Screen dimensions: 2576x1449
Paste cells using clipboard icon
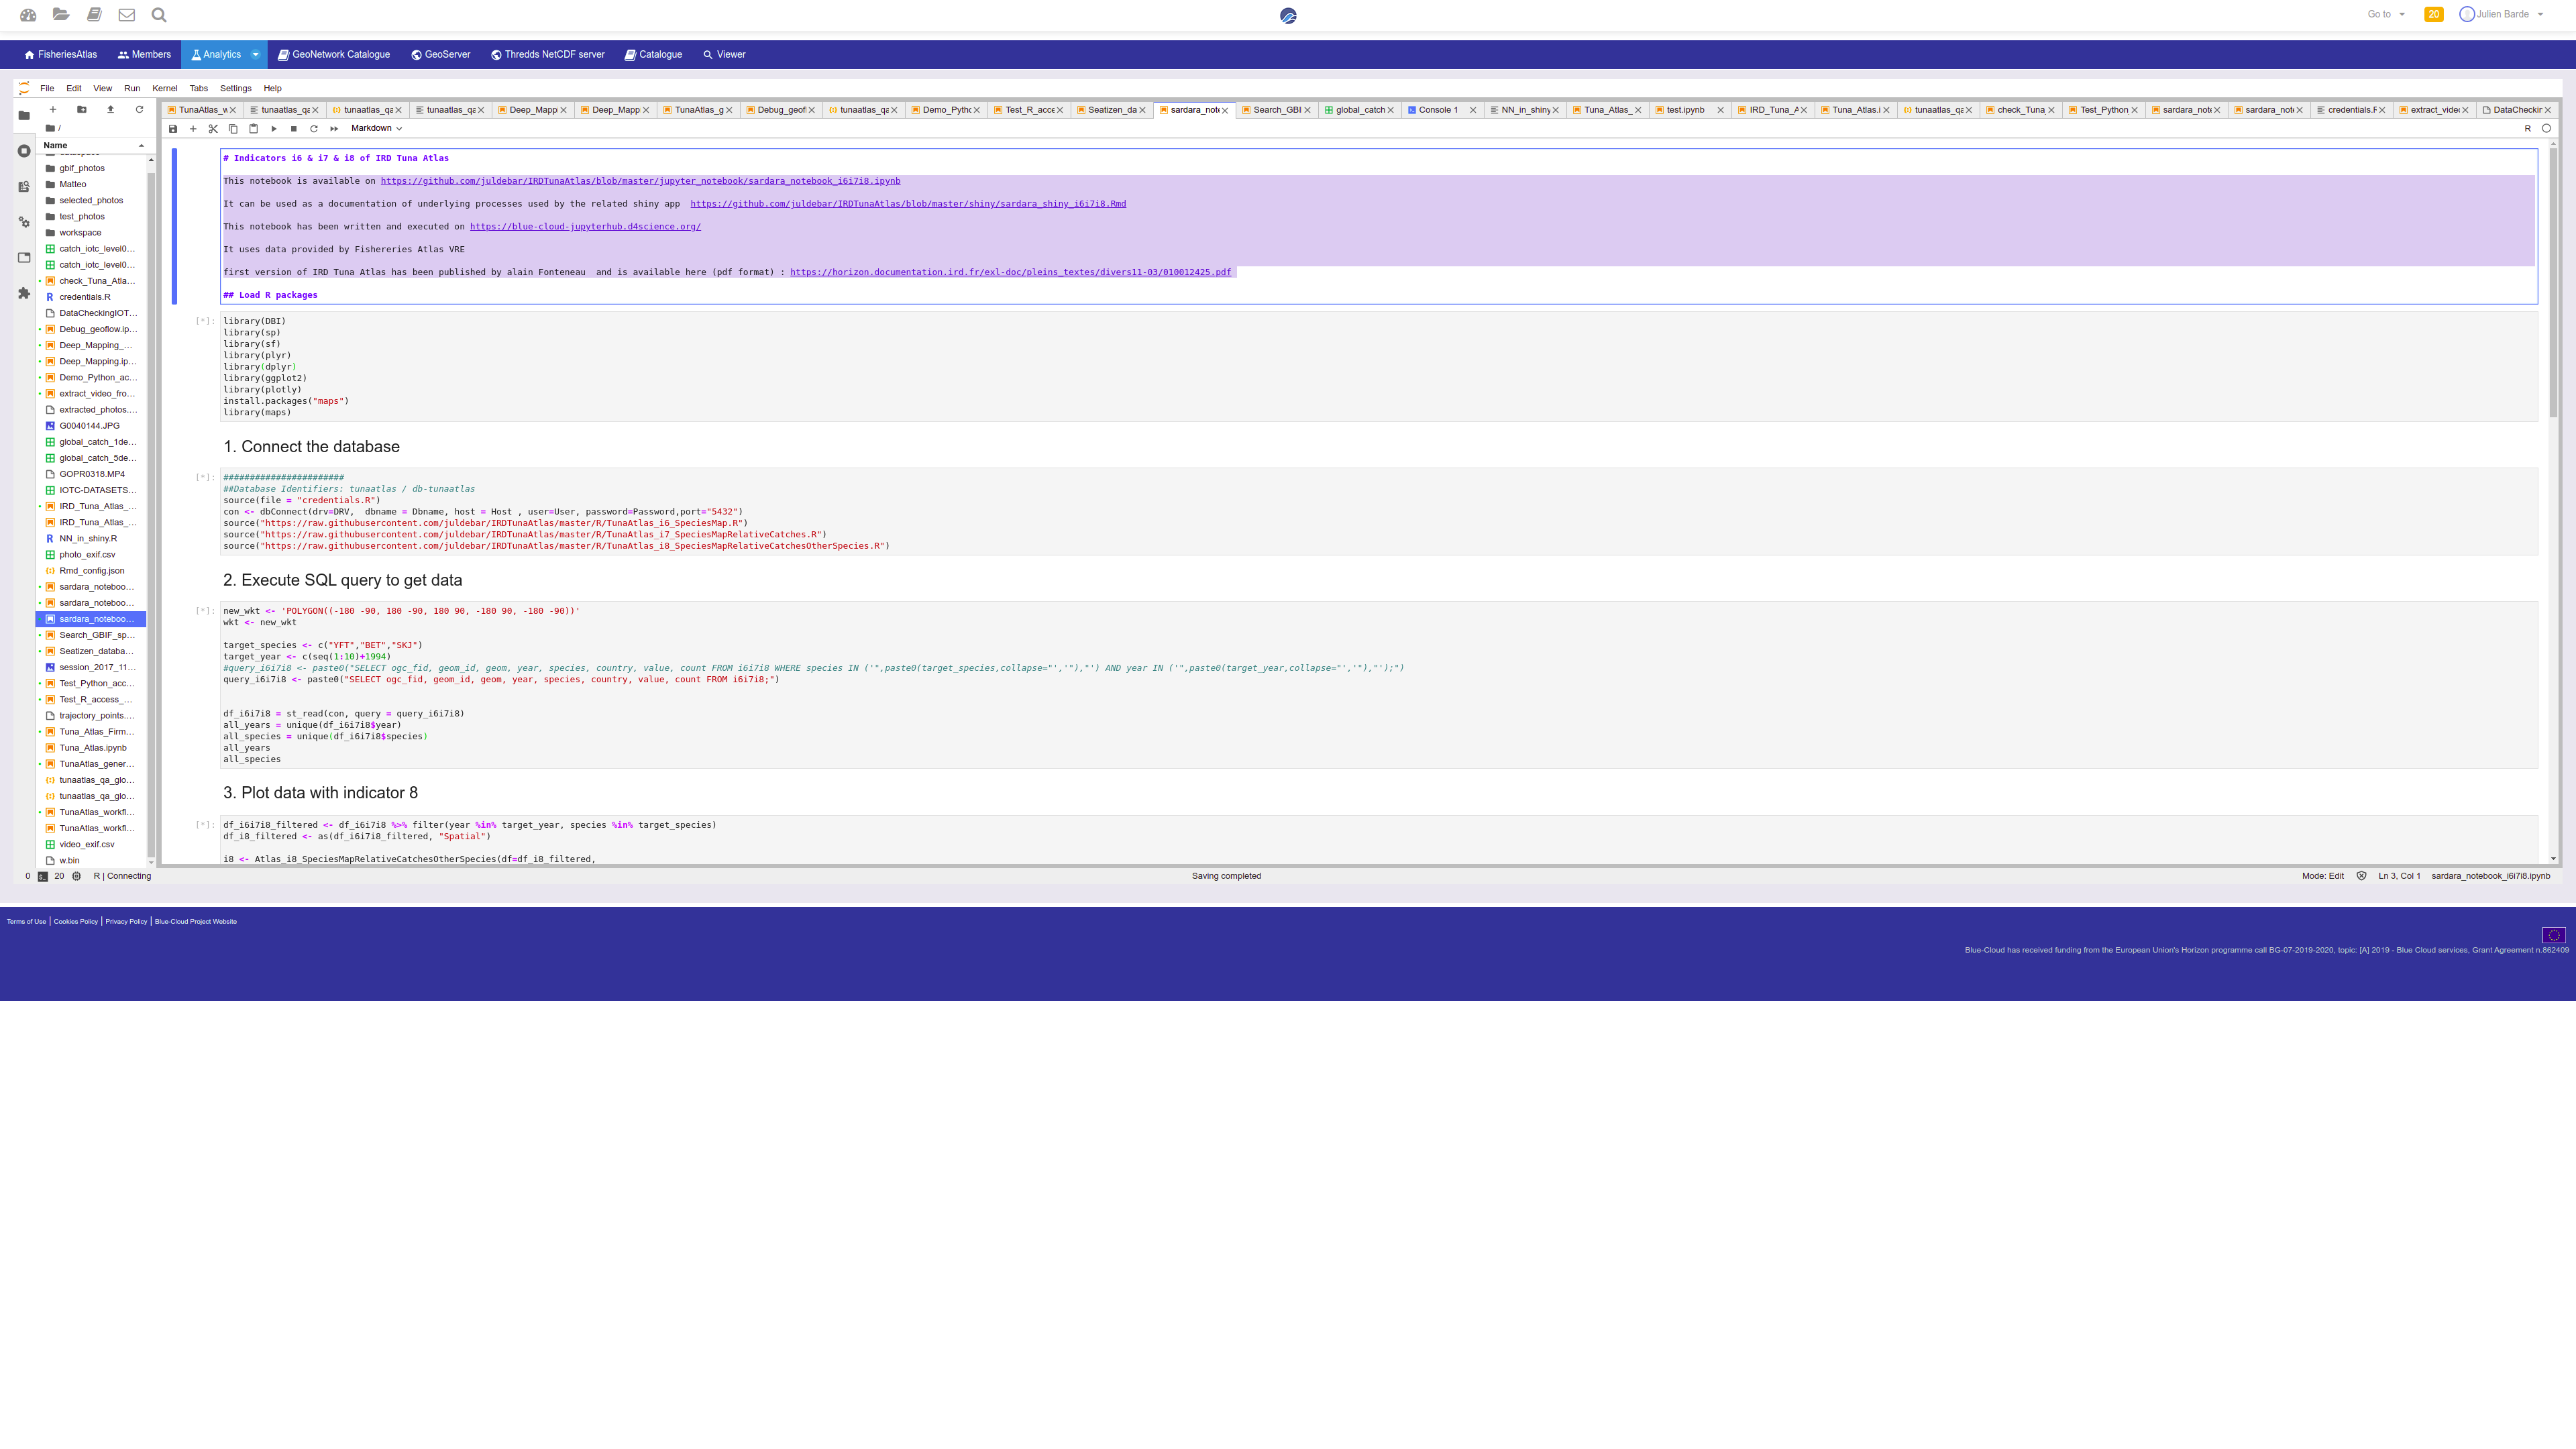point(253,128)
